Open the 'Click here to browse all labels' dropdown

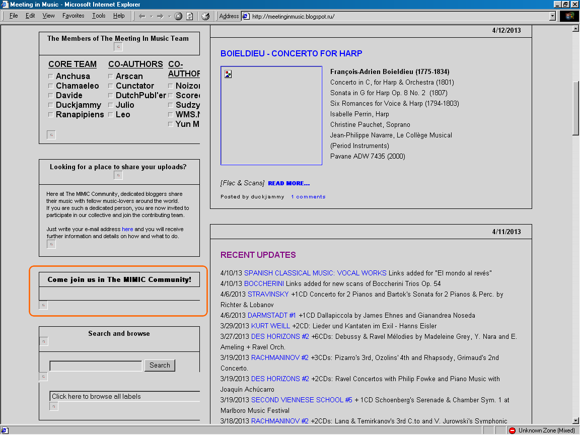(x=125, y=397)
